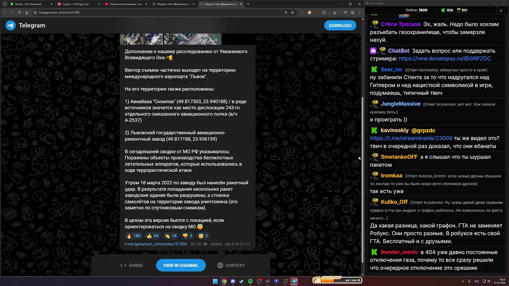Click the JungleMassive username in chat

coord(400,104)
